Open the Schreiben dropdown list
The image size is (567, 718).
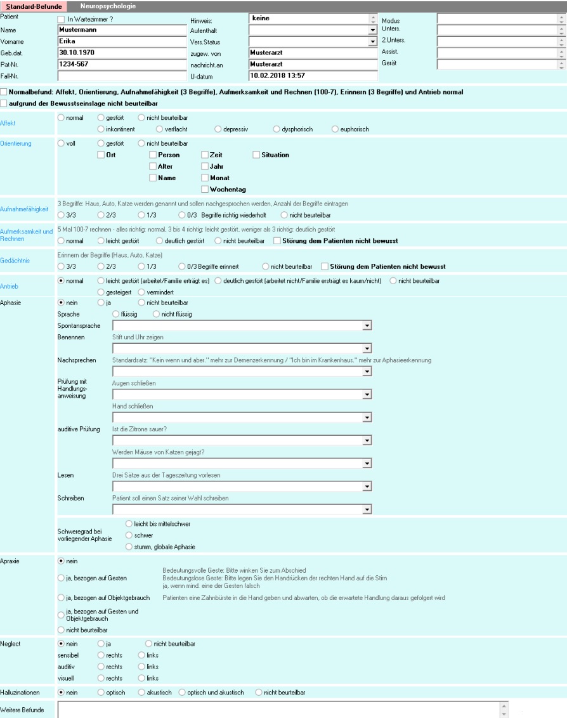coord(367,508)
